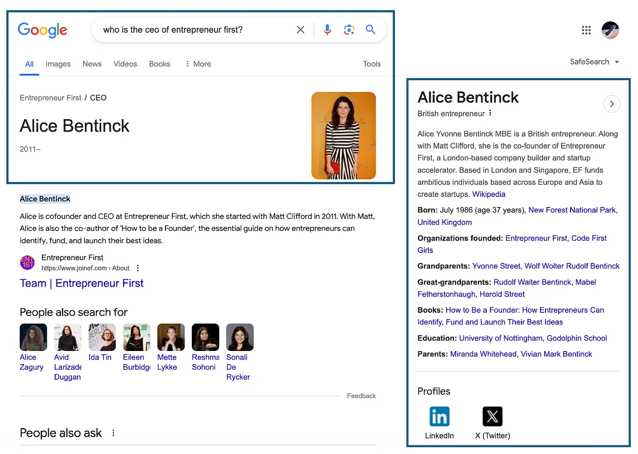Screen dimensions: 638x454
Task: Open options dots beside British entrepreneur
Action: [x=490, y=113]
